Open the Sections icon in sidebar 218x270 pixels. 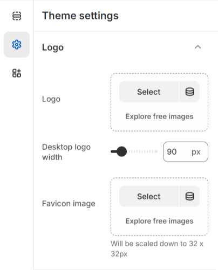[x=17, y=16]
